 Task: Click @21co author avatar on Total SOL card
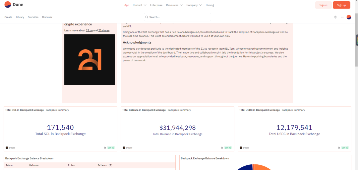click(7, 148)
